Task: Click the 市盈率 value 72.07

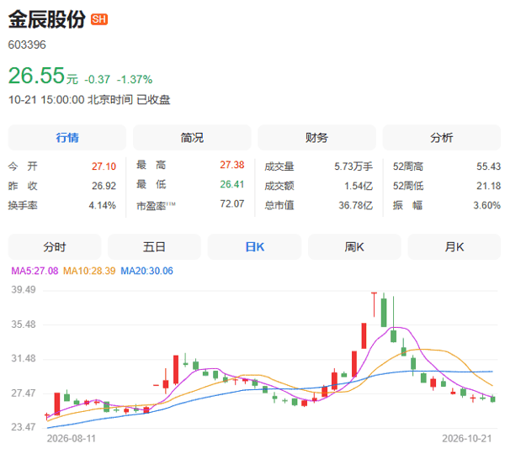Action: (232, 203)
